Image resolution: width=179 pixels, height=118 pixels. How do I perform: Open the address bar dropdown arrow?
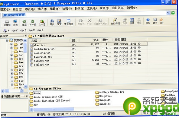168,13
